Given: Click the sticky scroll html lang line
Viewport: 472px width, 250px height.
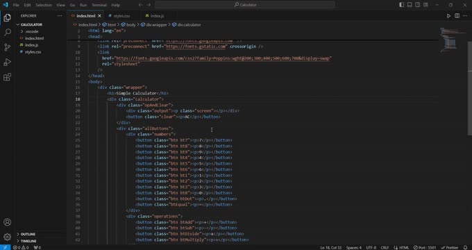Looking at the screenshot, I should 107,31.
